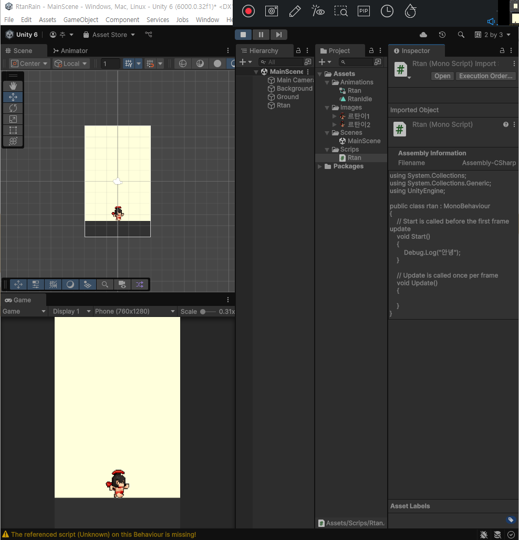The width and height of the screenshot is (519, 540).
Task: Open the 2 by 3 layout dropdown
Action: click(493, 35)
